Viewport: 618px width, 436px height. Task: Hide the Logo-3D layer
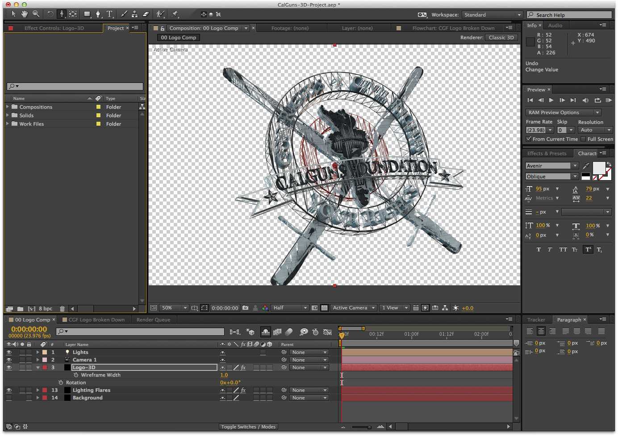[x=9, y=367]
